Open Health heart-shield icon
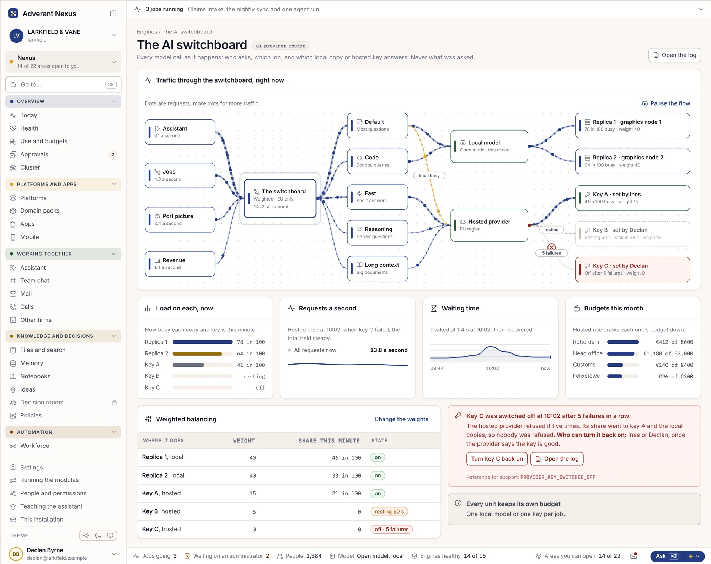Screen dimensions: 711x564 [13, 128]
